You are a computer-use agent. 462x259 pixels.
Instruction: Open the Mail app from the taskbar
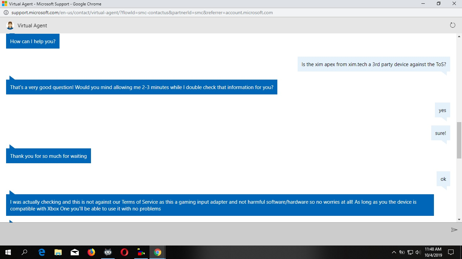coord(75,252)
